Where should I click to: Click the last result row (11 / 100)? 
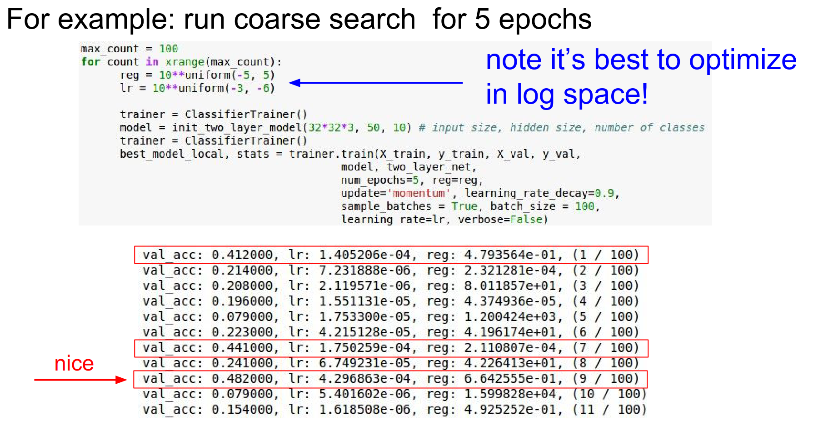pyautogui.click(x=394, y=410)
